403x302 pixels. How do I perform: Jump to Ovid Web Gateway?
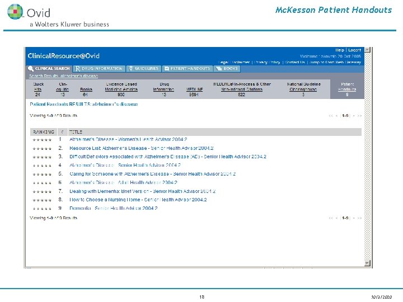click(335, 62)
